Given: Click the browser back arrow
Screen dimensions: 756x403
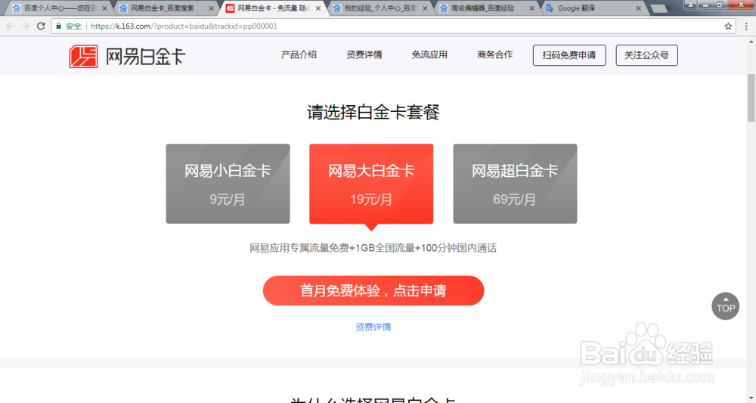Looking at the screenshot, I should (x=10, y=26).
